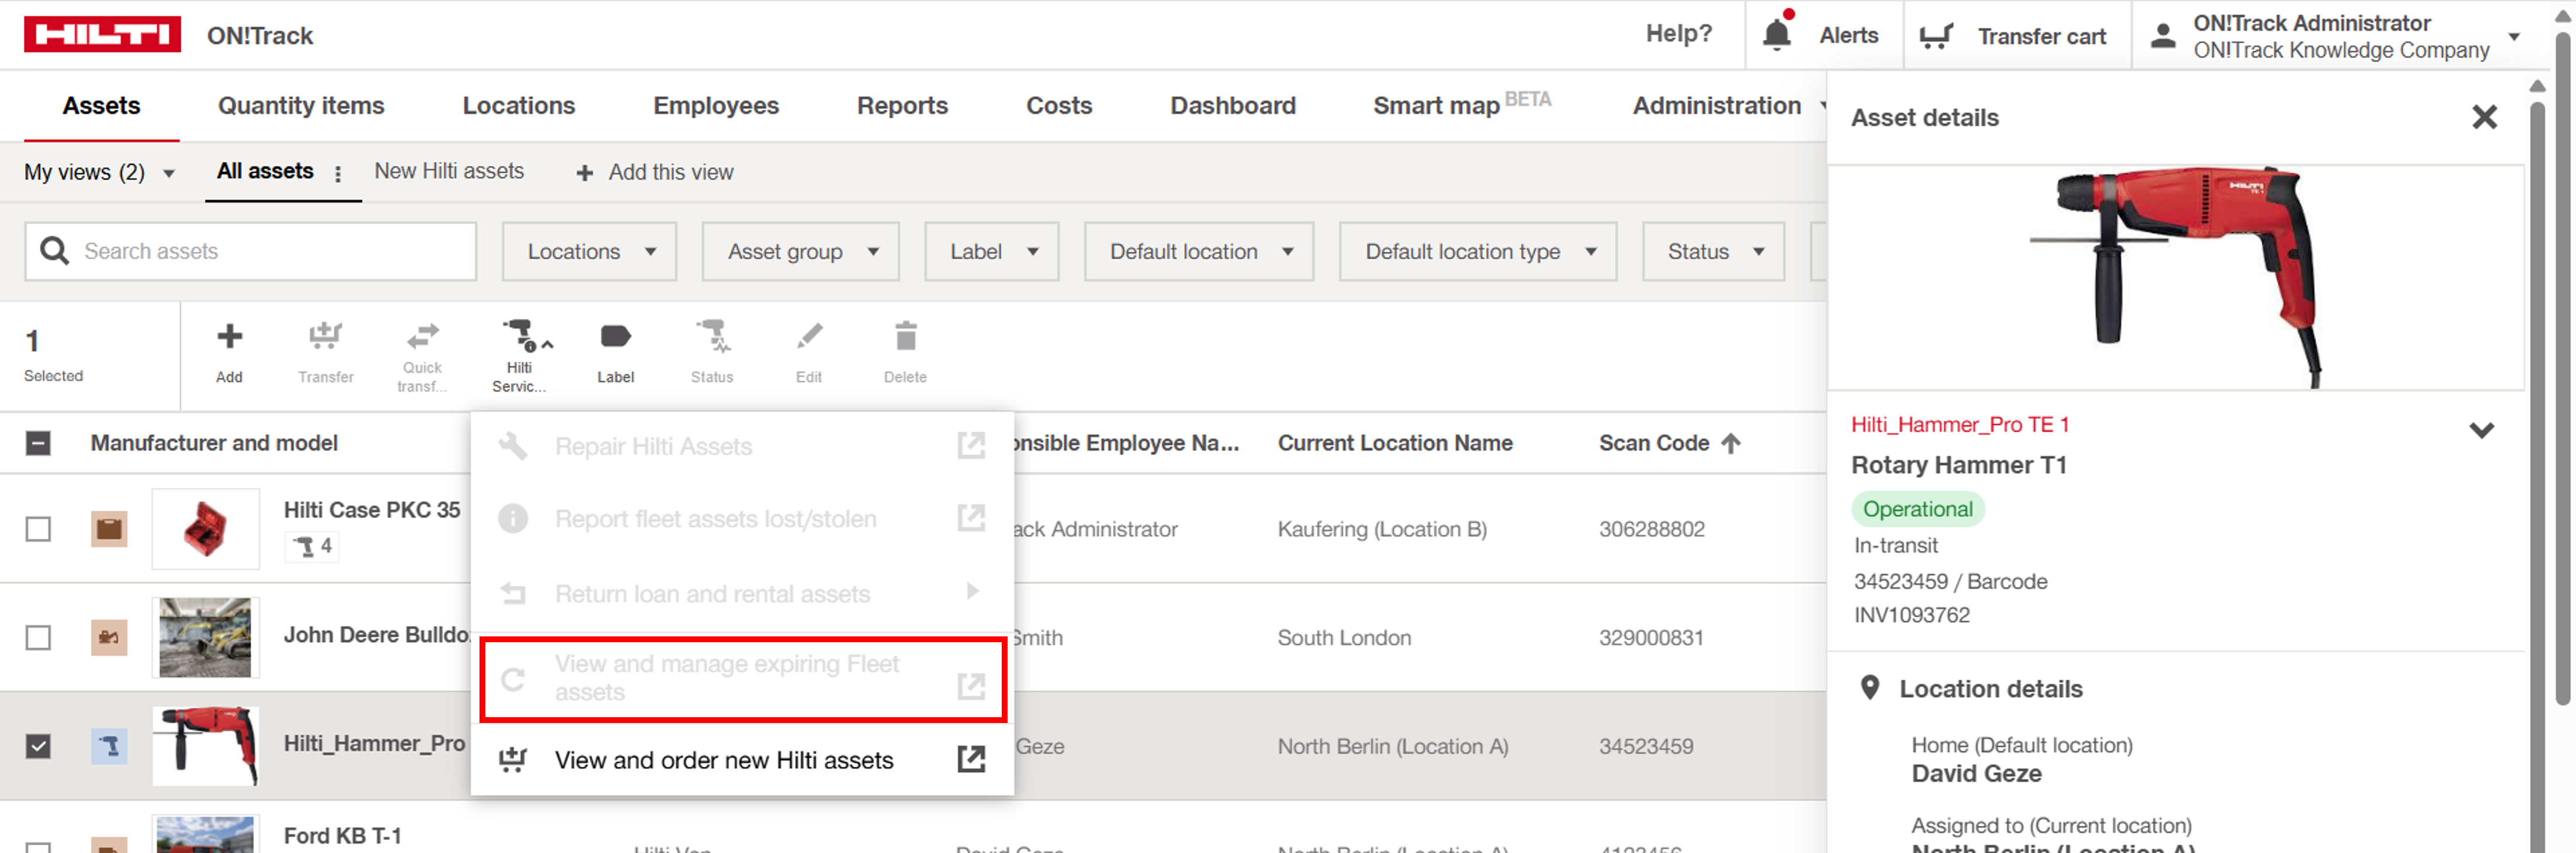
Task: Close the Asset details panel
Action: [x=2484, y=118]
